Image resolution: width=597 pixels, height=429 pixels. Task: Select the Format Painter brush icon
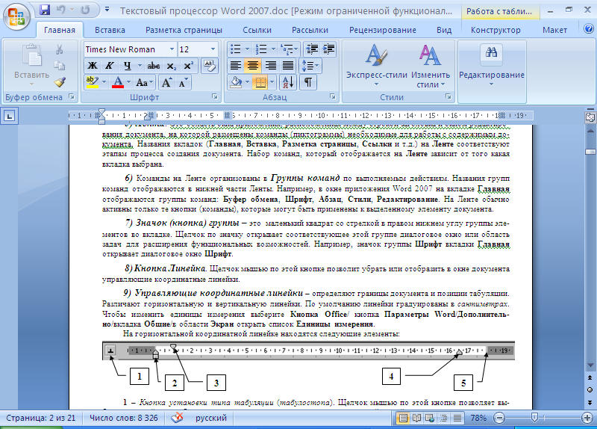[60, 81]
